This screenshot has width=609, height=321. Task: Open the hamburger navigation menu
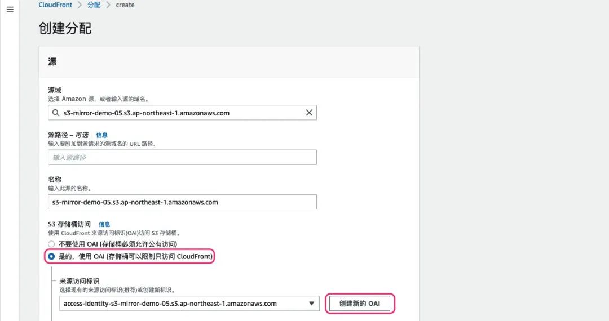pyautogui.click(x=10, y=10)
